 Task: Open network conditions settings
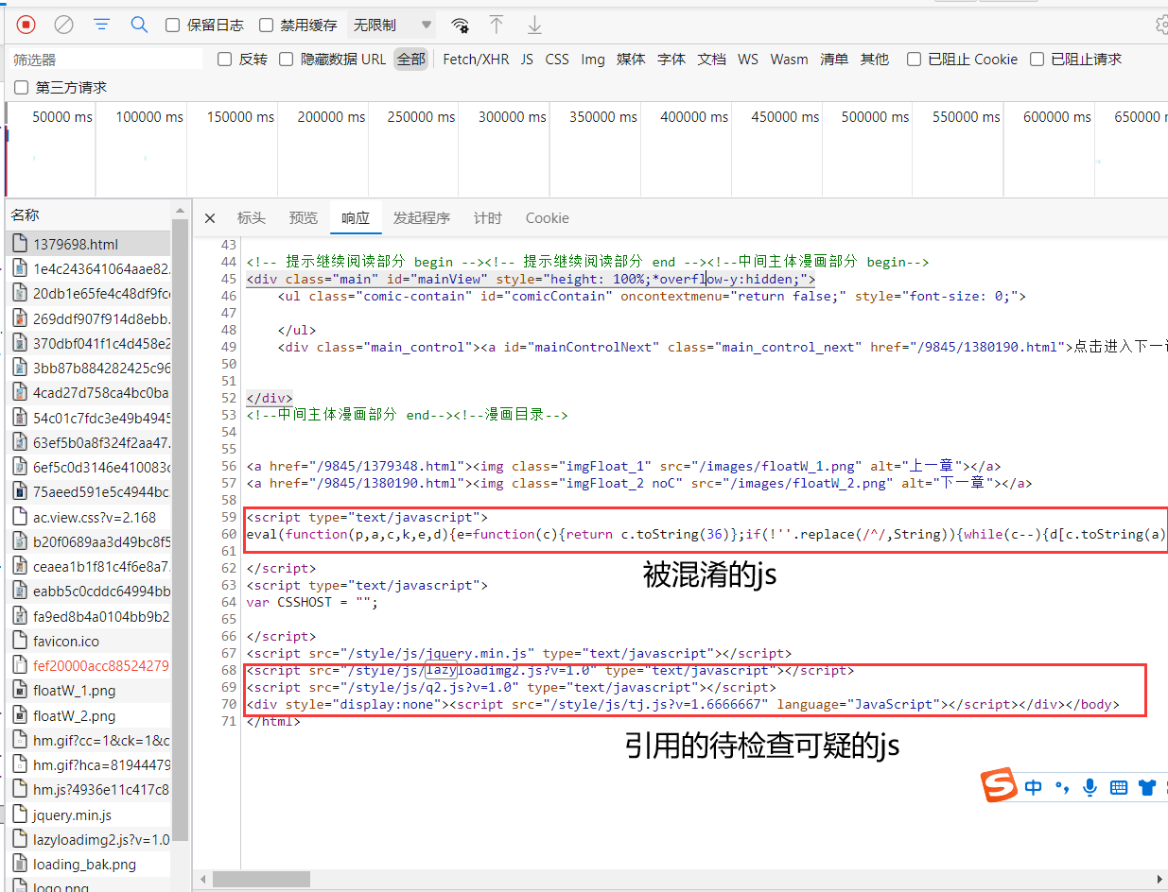(460, 26)
